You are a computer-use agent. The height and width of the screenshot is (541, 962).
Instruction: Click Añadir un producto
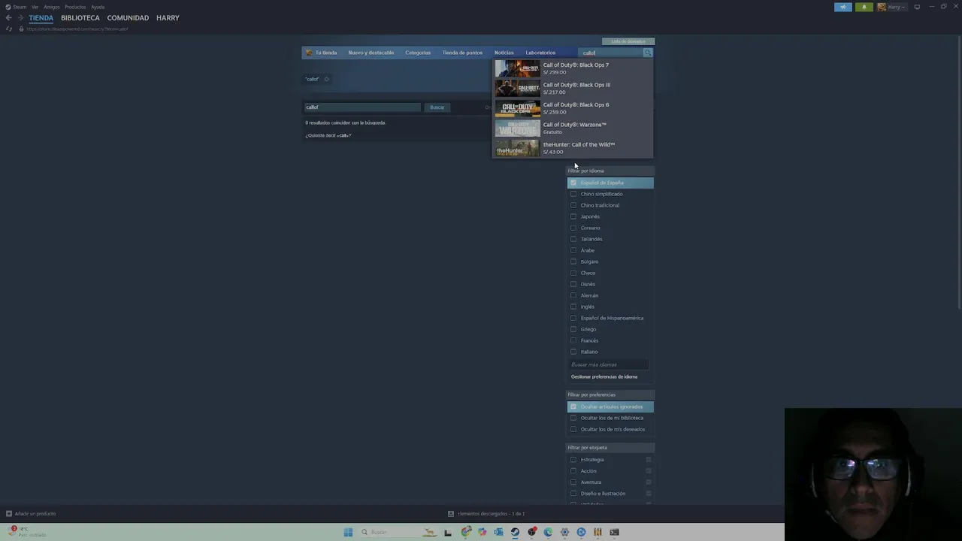click(x=35, y=514)
